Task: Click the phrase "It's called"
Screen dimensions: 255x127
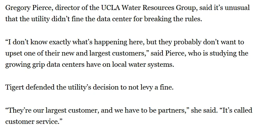Action: (237, 110)
